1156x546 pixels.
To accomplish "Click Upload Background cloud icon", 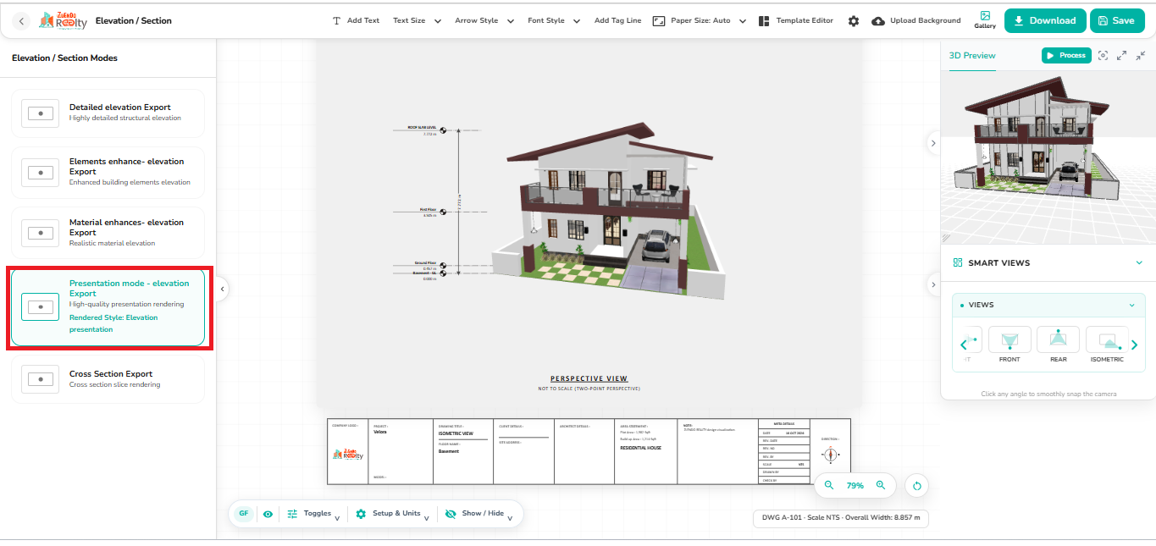I will [878, 21].
